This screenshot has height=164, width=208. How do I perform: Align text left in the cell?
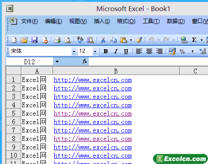[x=139, y=51]
